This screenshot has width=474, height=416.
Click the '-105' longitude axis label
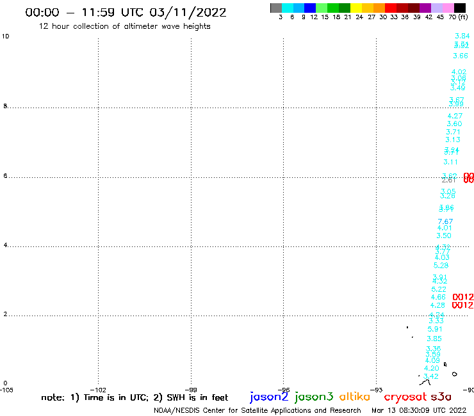click(x=6, y=390)
